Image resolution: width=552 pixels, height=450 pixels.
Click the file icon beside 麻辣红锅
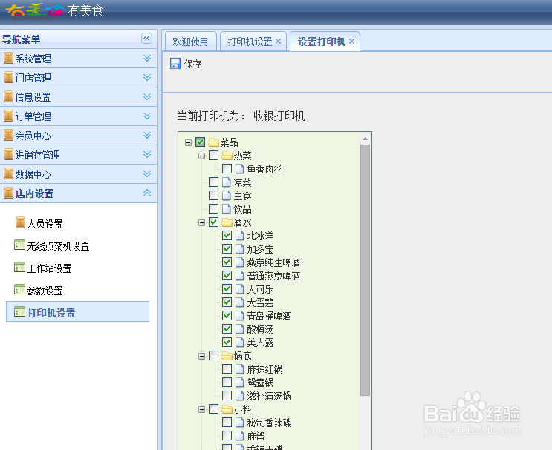click(x=240, y=369)
